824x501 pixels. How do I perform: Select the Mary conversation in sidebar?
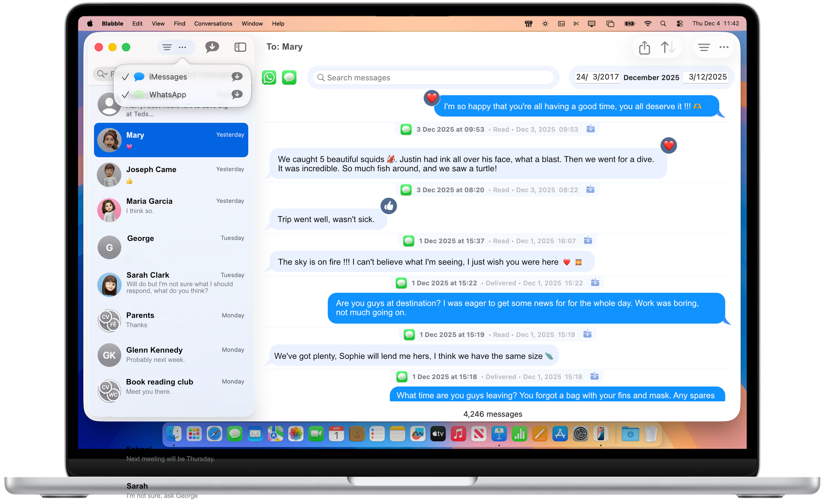171,140
